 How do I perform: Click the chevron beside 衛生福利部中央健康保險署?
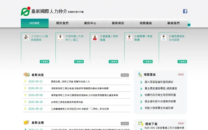pyautogui.click(x=141, y=102)
